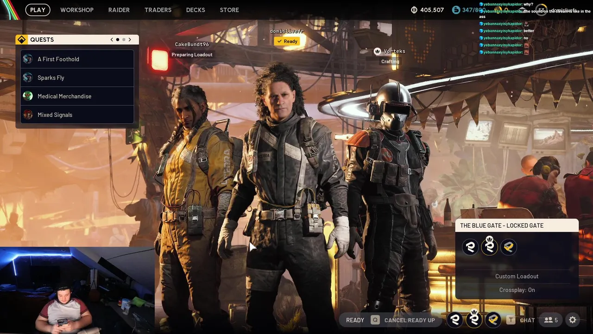The width and height of the screenshot is (593, 334).
Task: Open the Mixed Signals quest
Action: point(77,115)
